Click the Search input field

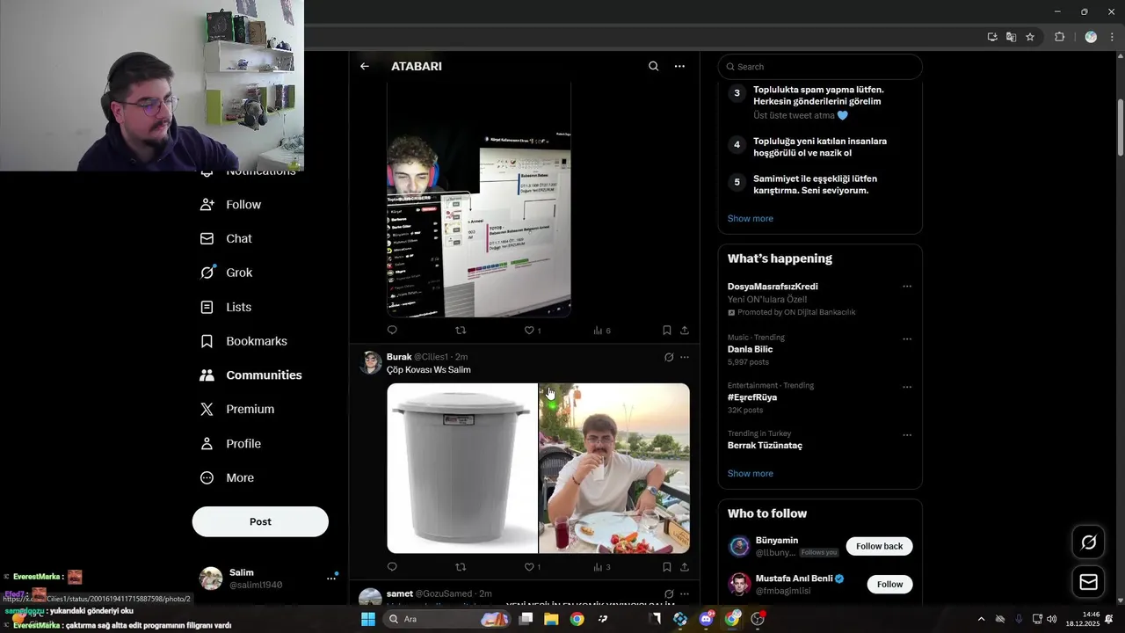click(x=820, y=67)
